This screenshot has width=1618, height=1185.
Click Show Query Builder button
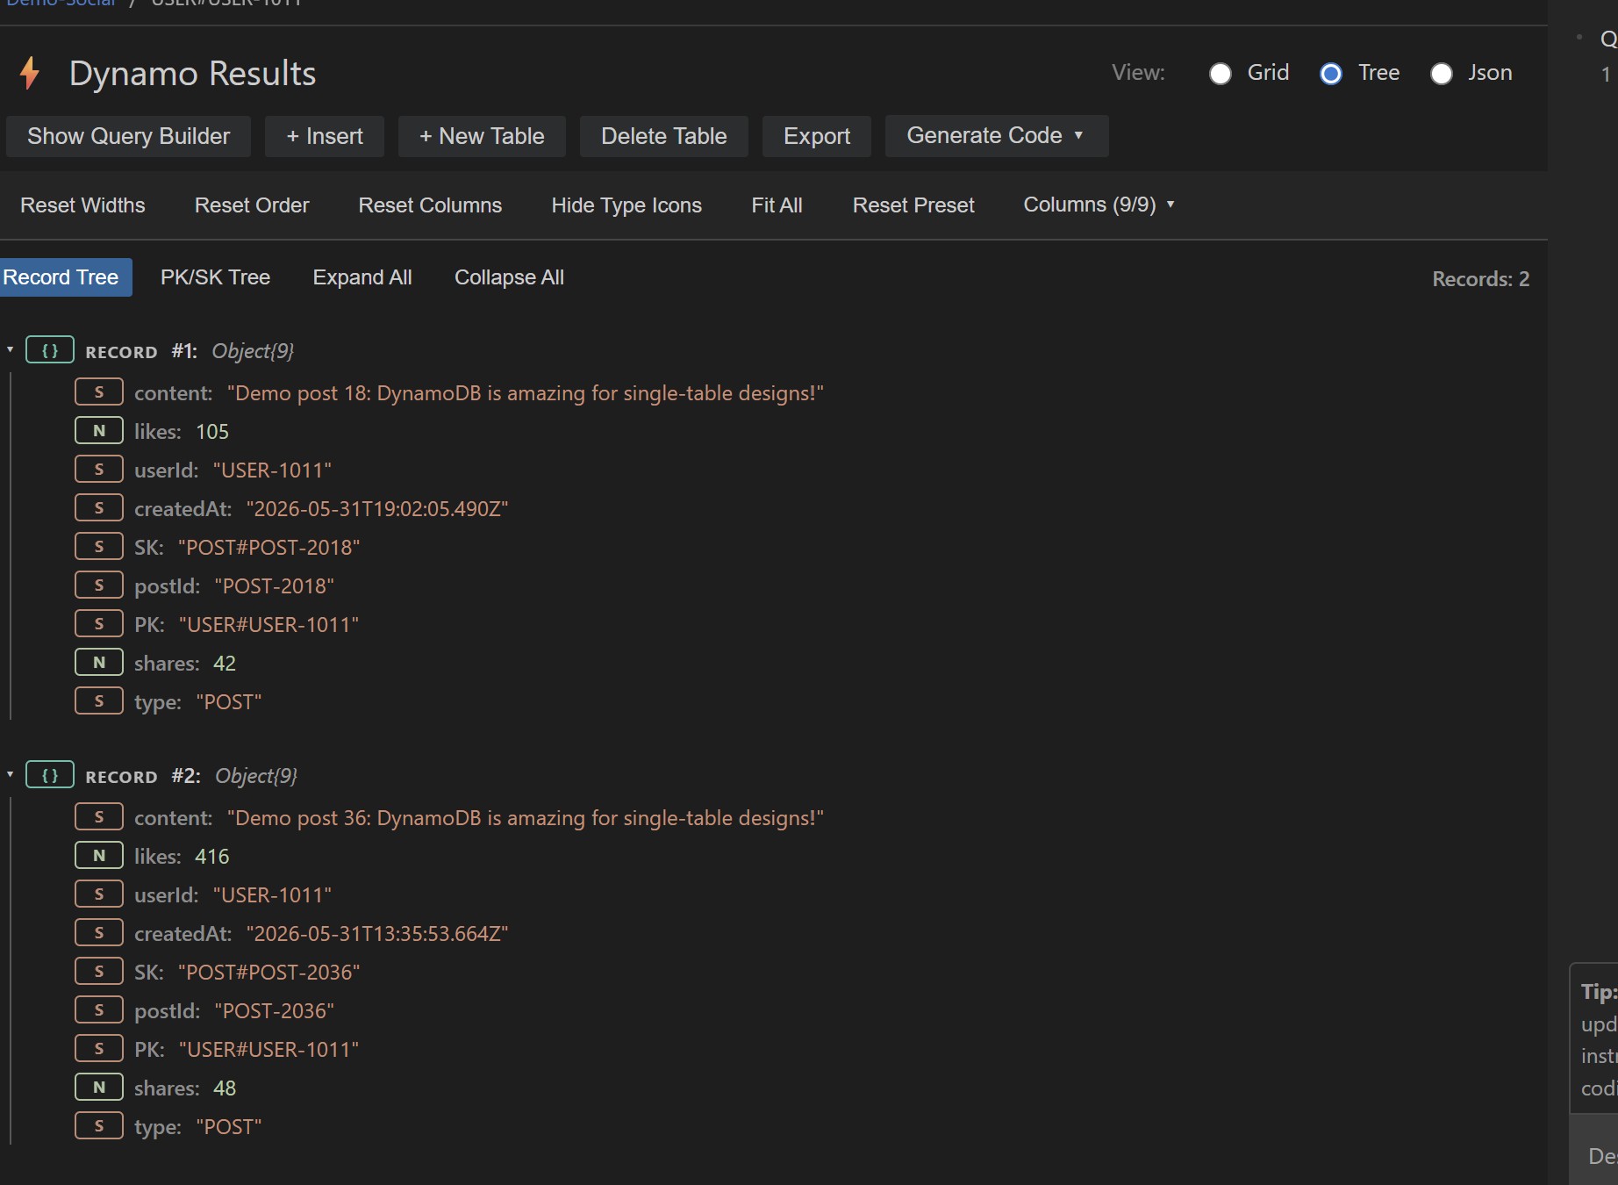tap(129, 136)
